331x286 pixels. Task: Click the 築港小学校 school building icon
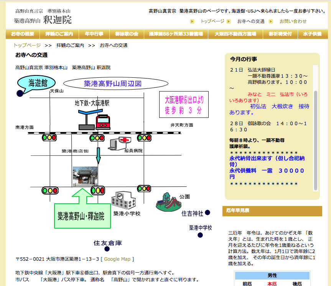124,200
